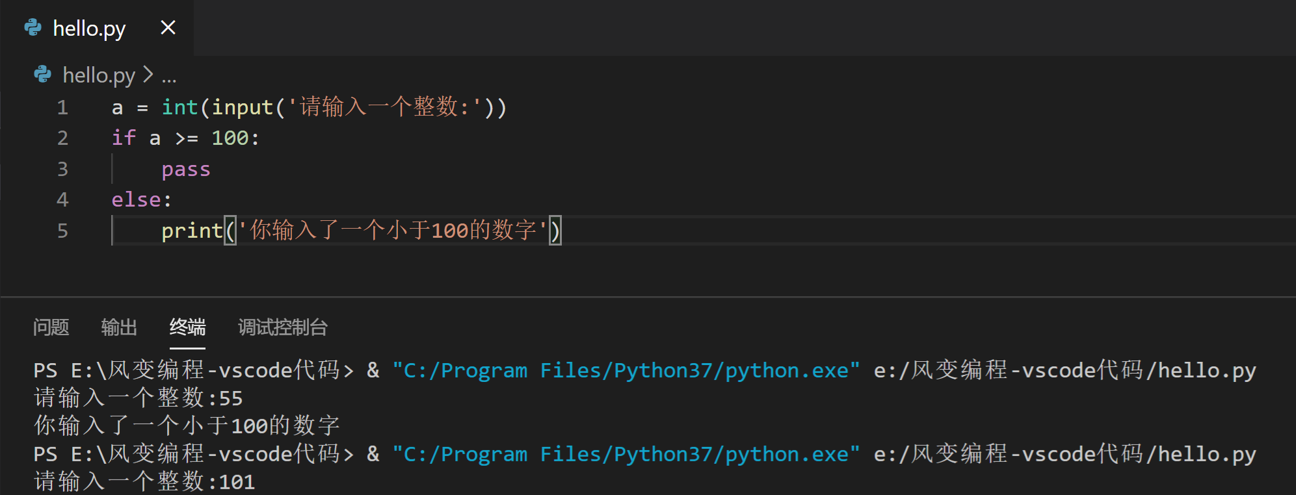Click the string '你输入了一个小于100的数字' in code
The height and width of the screenshot is (495, 1296).
pos(393,230)
